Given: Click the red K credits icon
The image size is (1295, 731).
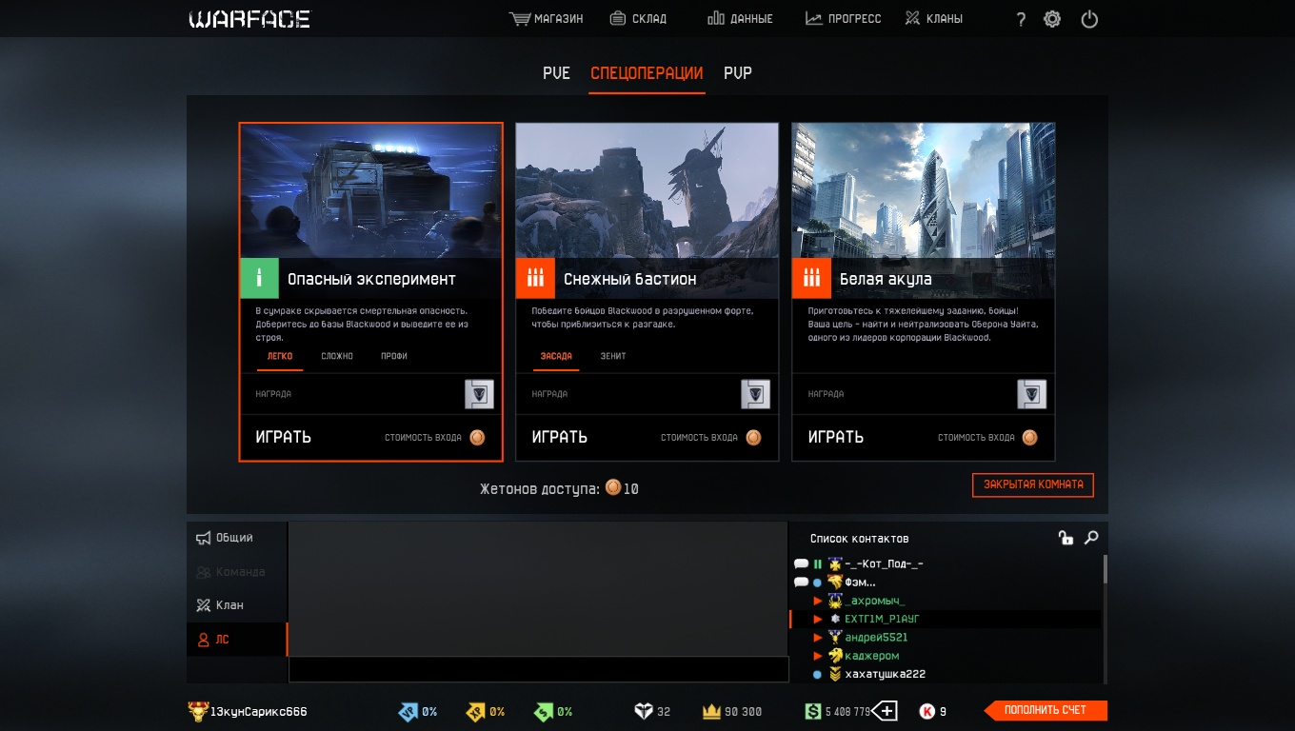Looking at the screenshot, I should click(x=926, y=711).
